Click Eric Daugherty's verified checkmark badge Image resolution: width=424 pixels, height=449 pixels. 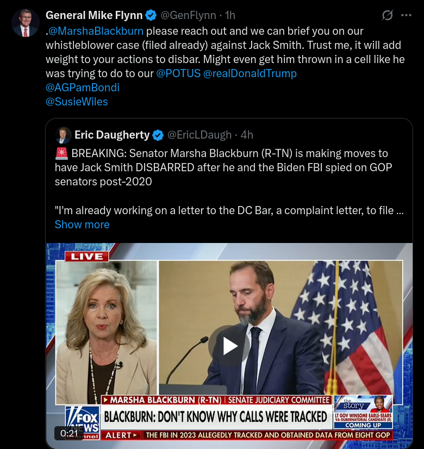pyautogui.click(x=158, y=135)
